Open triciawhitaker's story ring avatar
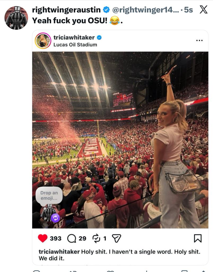 [x=43, y=41]
